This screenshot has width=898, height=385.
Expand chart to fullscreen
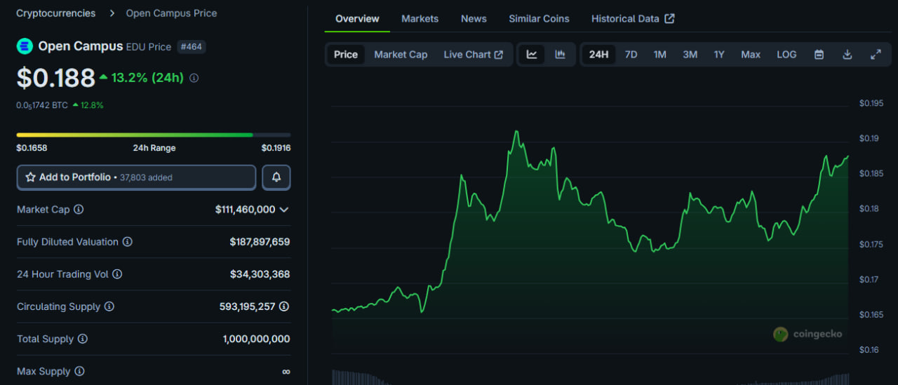(876, 55)
